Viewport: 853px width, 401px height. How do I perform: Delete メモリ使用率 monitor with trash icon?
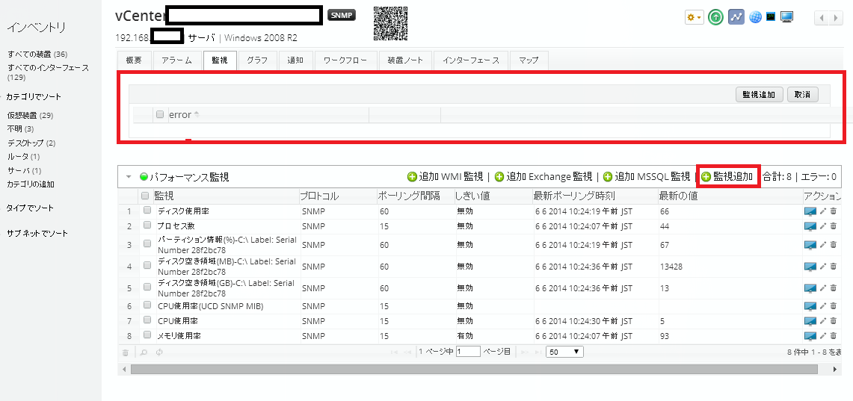(833, 336)
